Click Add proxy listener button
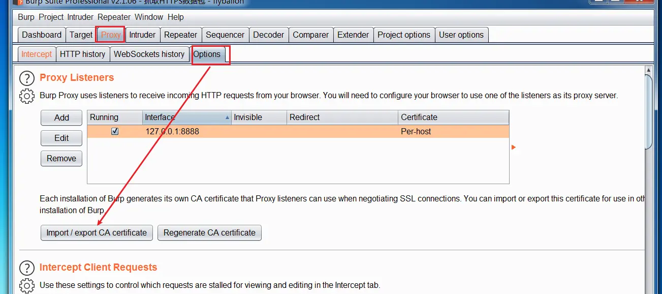 (61, 117)
